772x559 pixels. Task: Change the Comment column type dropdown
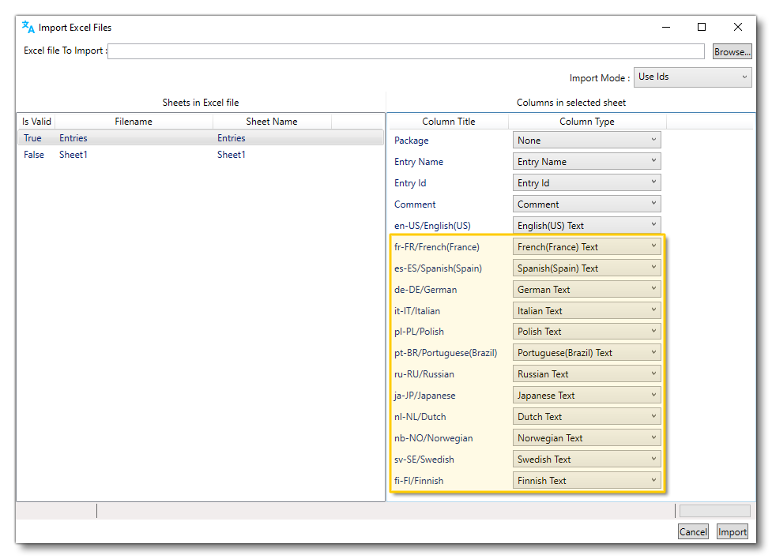(x=586, y=204)
